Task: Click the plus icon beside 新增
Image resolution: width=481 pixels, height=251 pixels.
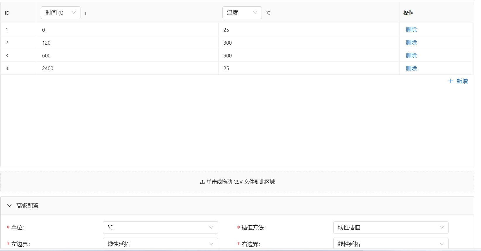Action: 451,81
